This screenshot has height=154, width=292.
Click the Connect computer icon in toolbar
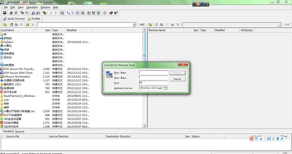pyautogui.click(x=11, y=13)
